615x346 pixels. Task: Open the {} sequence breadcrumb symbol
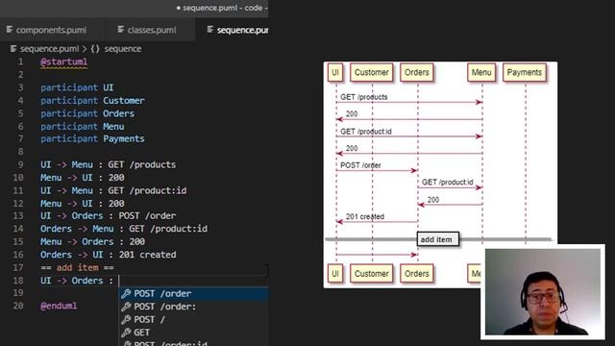(116, 49)
